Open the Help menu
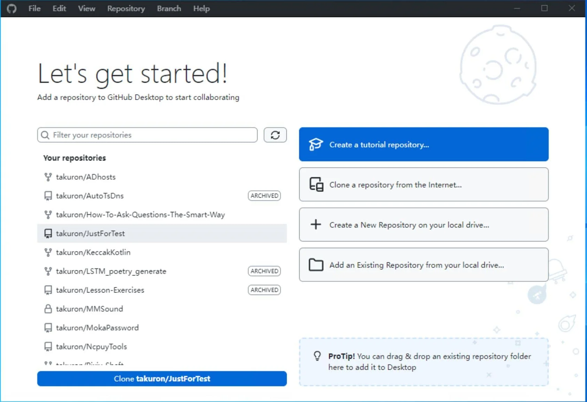The width and height of the screenshot is (587, 402). pyautogui.click(x=201, y=8)
